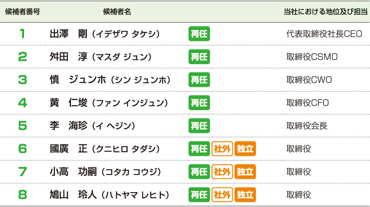Click the 再任 badge for 鳩山 玲人
The image size is (370, 207).
point(199,194)
